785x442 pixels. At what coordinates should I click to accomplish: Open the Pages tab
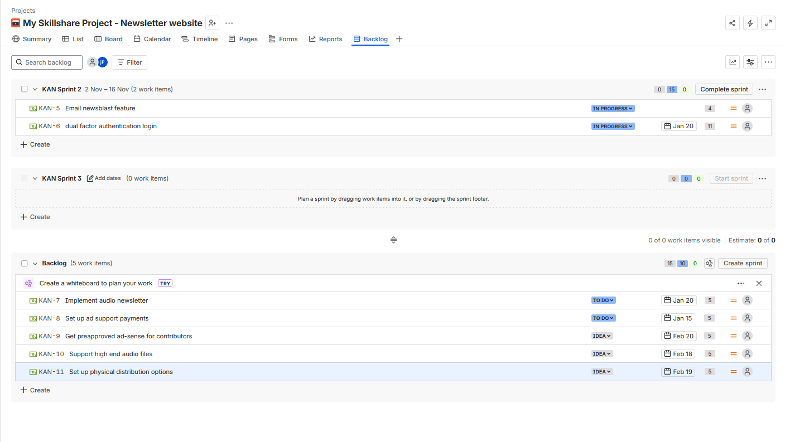tap(243, 39)
